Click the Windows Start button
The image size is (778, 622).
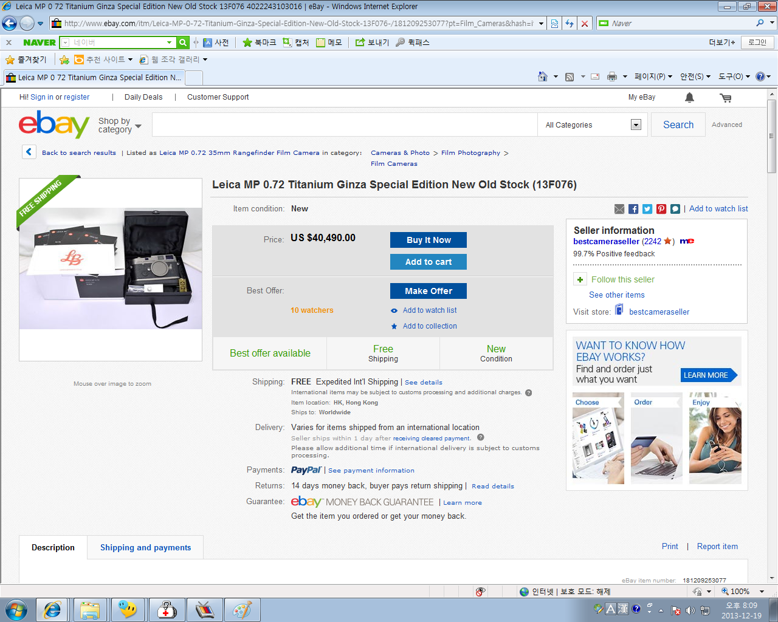(15, 609)
